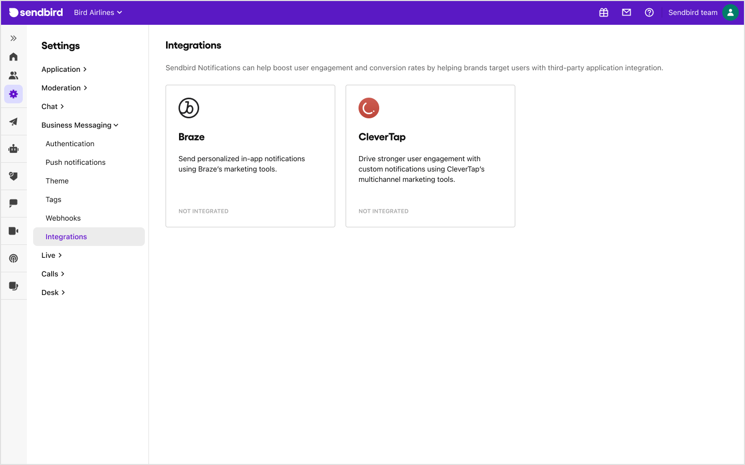Open the home overview icon
This screenshot has height=465, width=745.
pos(13,57)
